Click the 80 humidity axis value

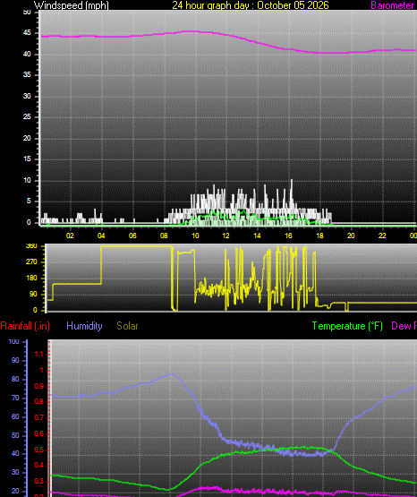(x=15, y=379)
